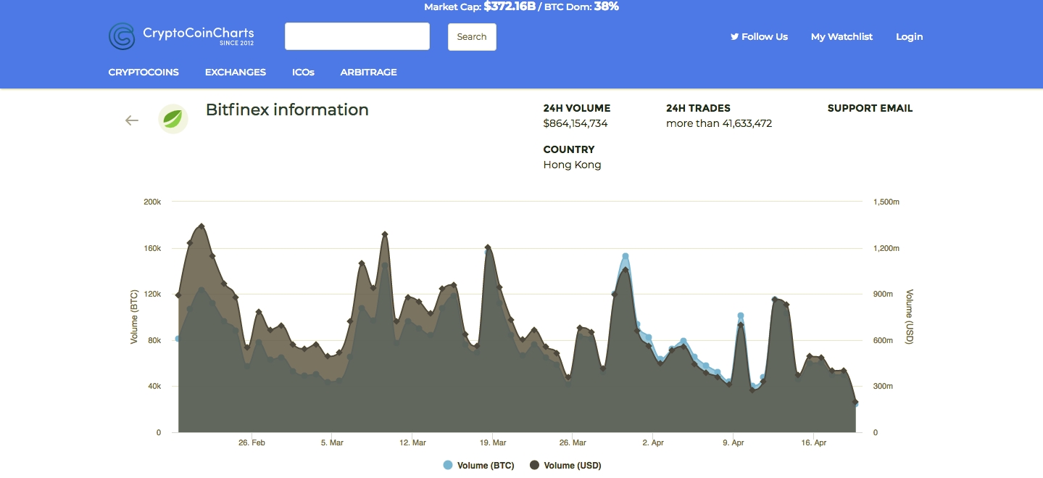The height and width of the screenshot is (478, 1043).
Task: Click the 24H volume value $864,154,734
Action: pyautogui.click(x=575, y=123)
